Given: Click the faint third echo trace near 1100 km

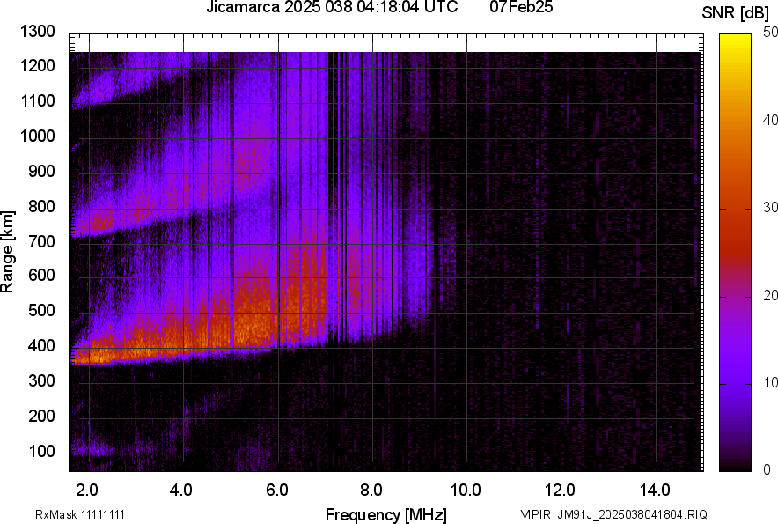Looking at the screenshot, I should 97,91.
